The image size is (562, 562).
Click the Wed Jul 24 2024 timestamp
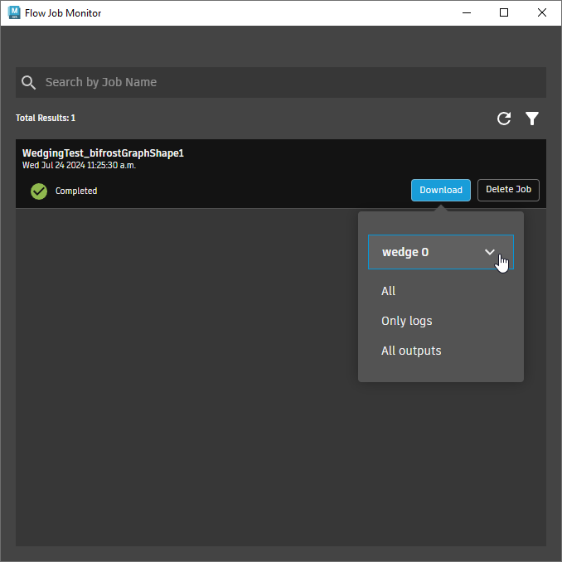79,165
